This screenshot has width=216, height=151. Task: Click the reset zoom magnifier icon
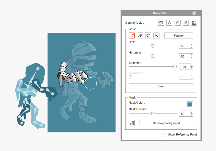tap(186, 23)
